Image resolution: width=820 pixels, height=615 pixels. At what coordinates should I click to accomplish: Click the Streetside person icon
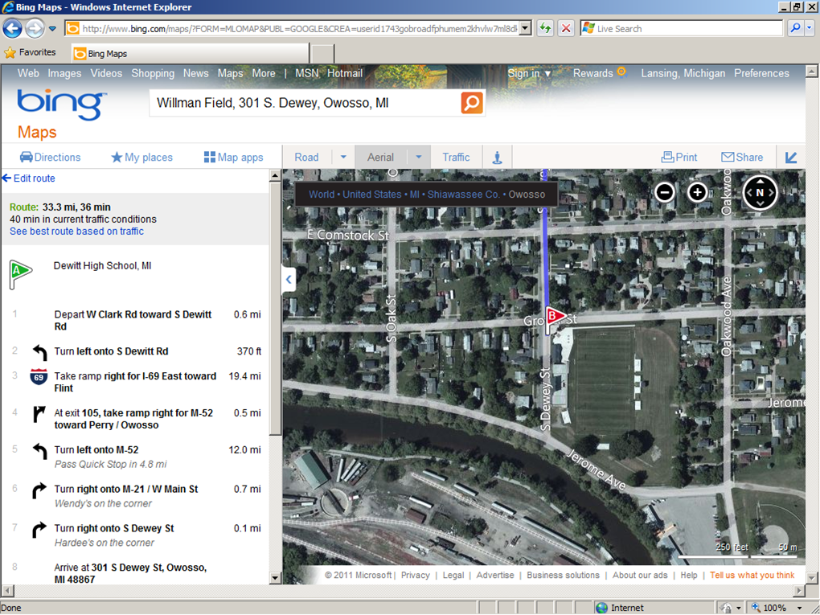click(x=497, y=157)
